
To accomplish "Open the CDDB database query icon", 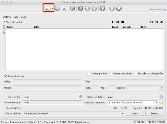I will pos(72,8).
